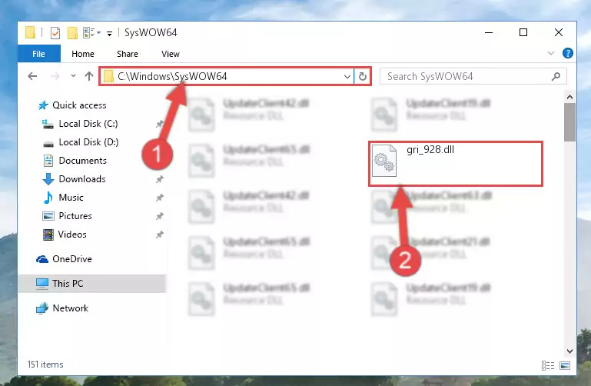Select the gri_928.dll file name
The width and height of the screenshot is (591, 386).
click(430, 150)
